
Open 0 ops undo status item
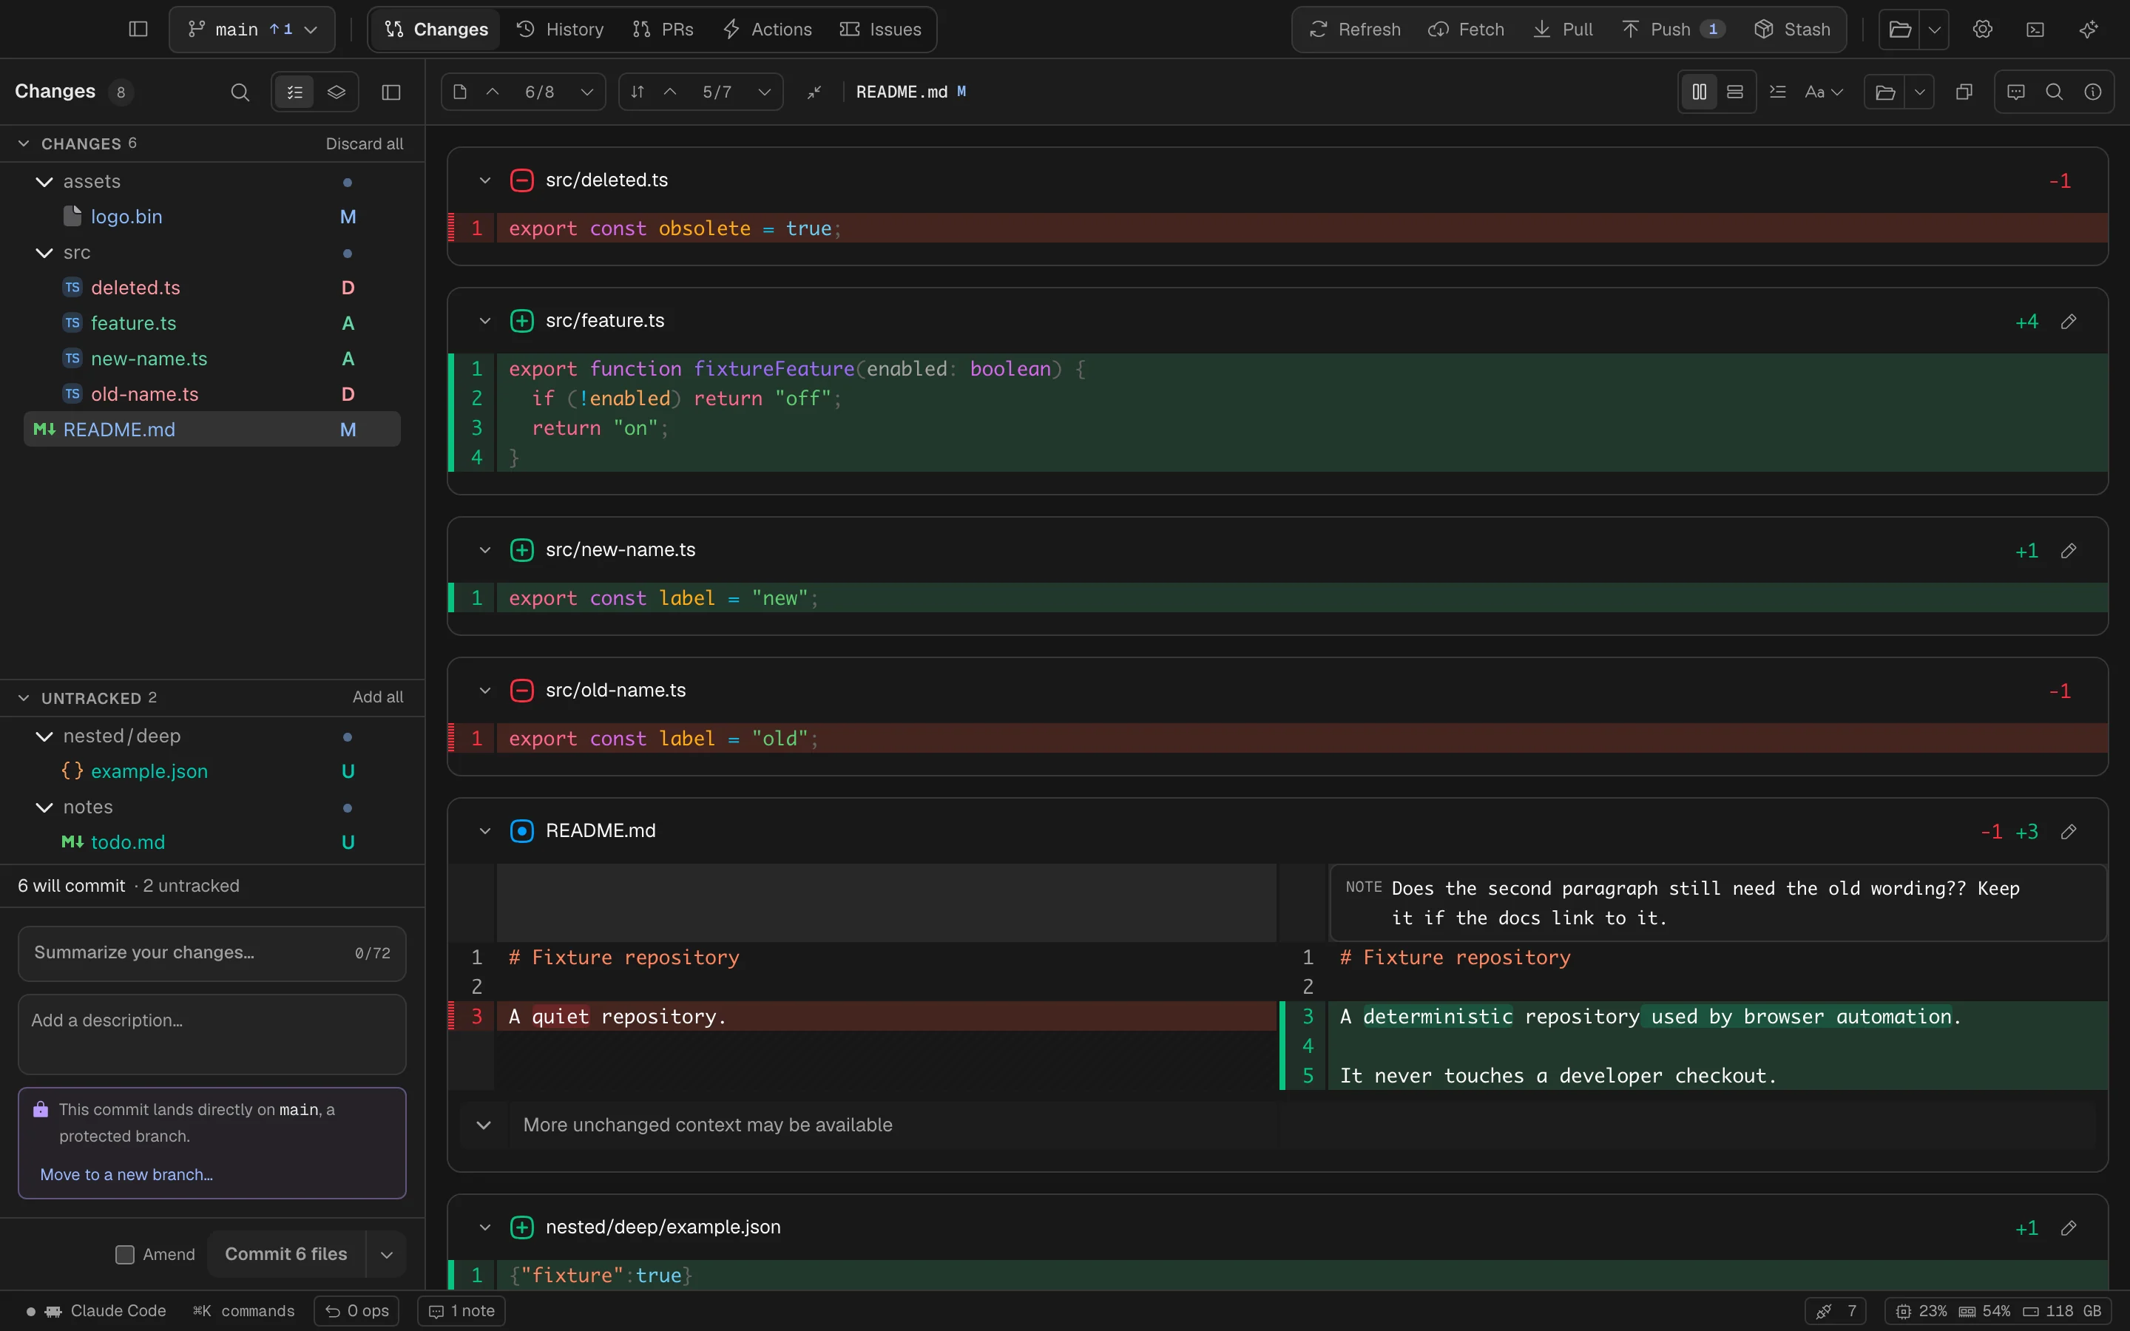tap(356, 1311)
